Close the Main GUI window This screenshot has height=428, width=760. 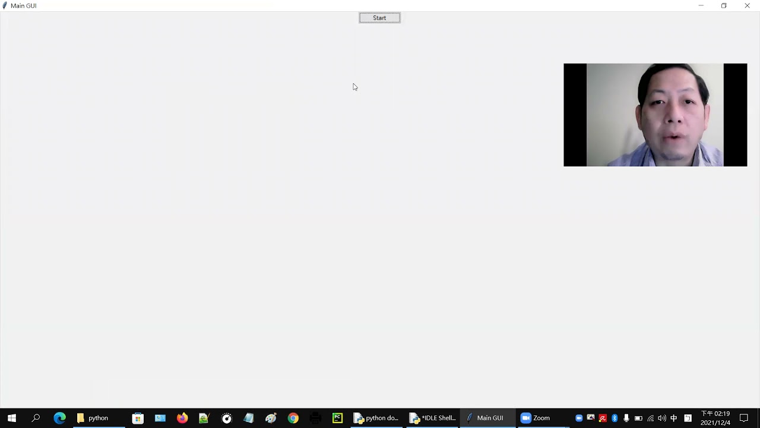(x=747, y=5)
